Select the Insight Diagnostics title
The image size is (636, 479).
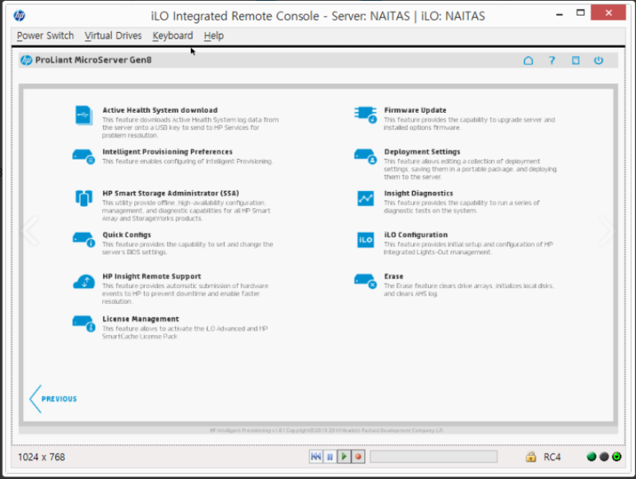419,193
